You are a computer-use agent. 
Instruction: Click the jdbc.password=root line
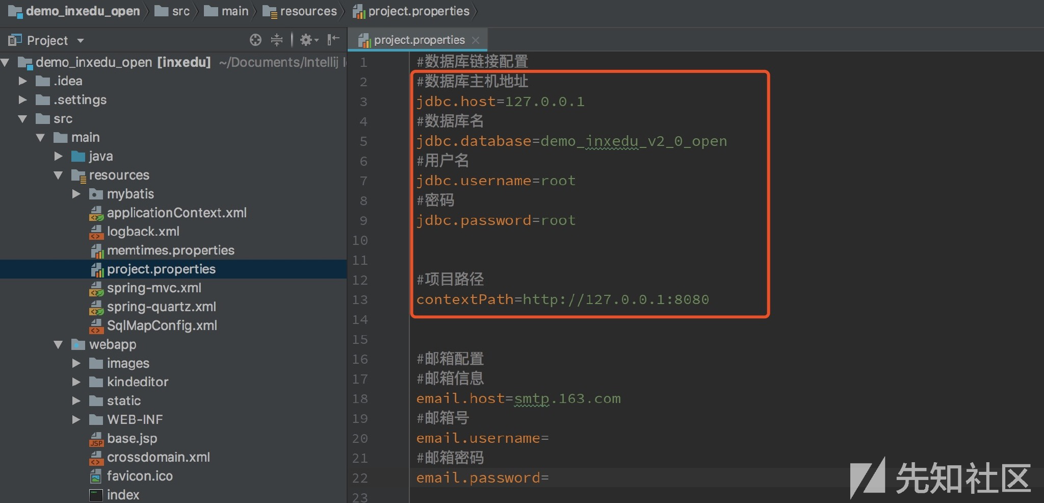tap(495, 220)
